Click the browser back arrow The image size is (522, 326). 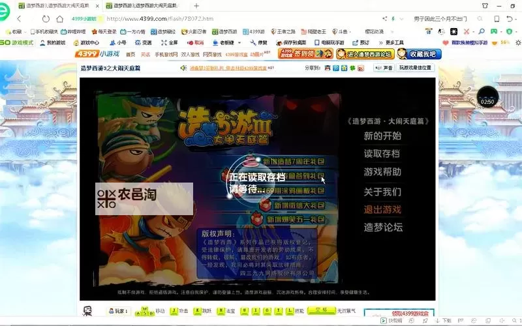(19, 19)
